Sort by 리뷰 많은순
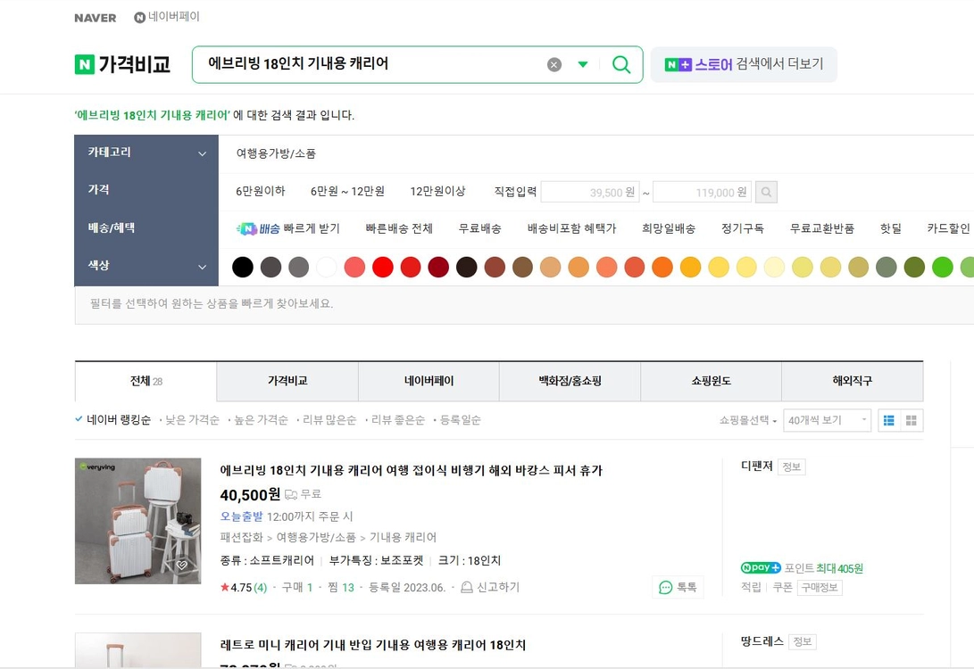Image resolution: width=974 pixels, height=669 pixels. coord(329,420)
